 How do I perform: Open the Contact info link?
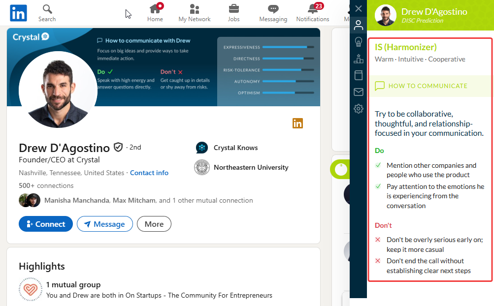(x=149, y=173)
